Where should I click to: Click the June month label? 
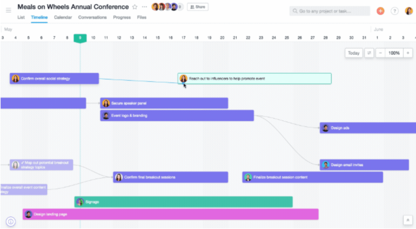379,29
